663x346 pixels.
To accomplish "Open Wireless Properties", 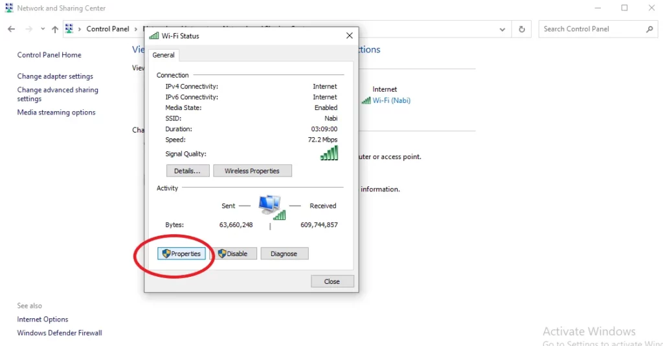I will click(x=252, y=171).
